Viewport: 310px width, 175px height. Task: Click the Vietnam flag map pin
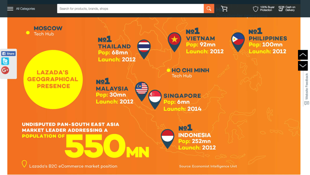[174, 42]
